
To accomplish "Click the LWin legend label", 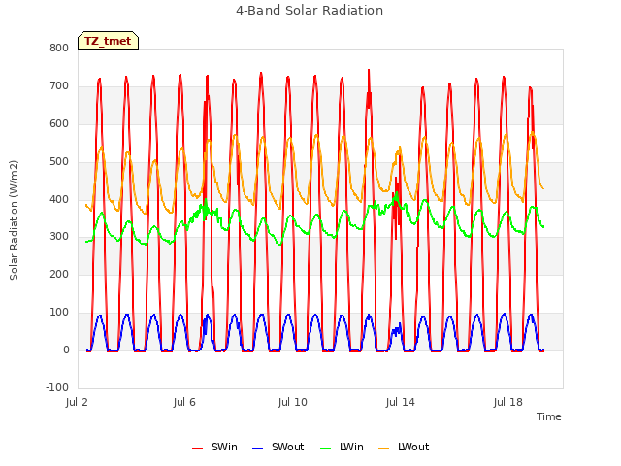I will click(x=351, y=447).
